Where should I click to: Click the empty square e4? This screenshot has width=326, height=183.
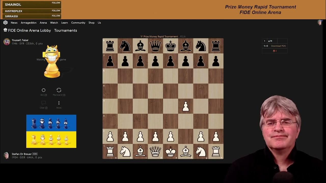pyautogui.click(x=171, y=106)
